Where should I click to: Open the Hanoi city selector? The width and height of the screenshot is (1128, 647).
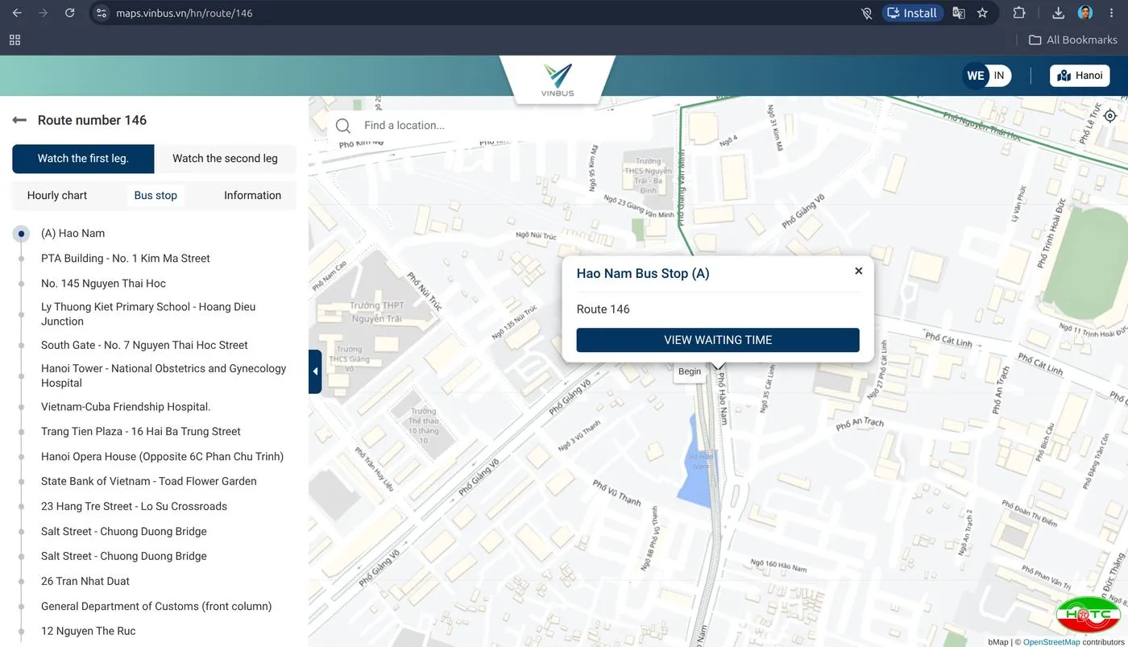[1080, 76]
